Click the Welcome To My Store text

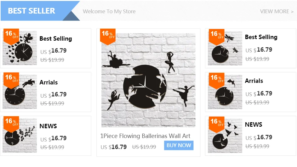[109, 11]
